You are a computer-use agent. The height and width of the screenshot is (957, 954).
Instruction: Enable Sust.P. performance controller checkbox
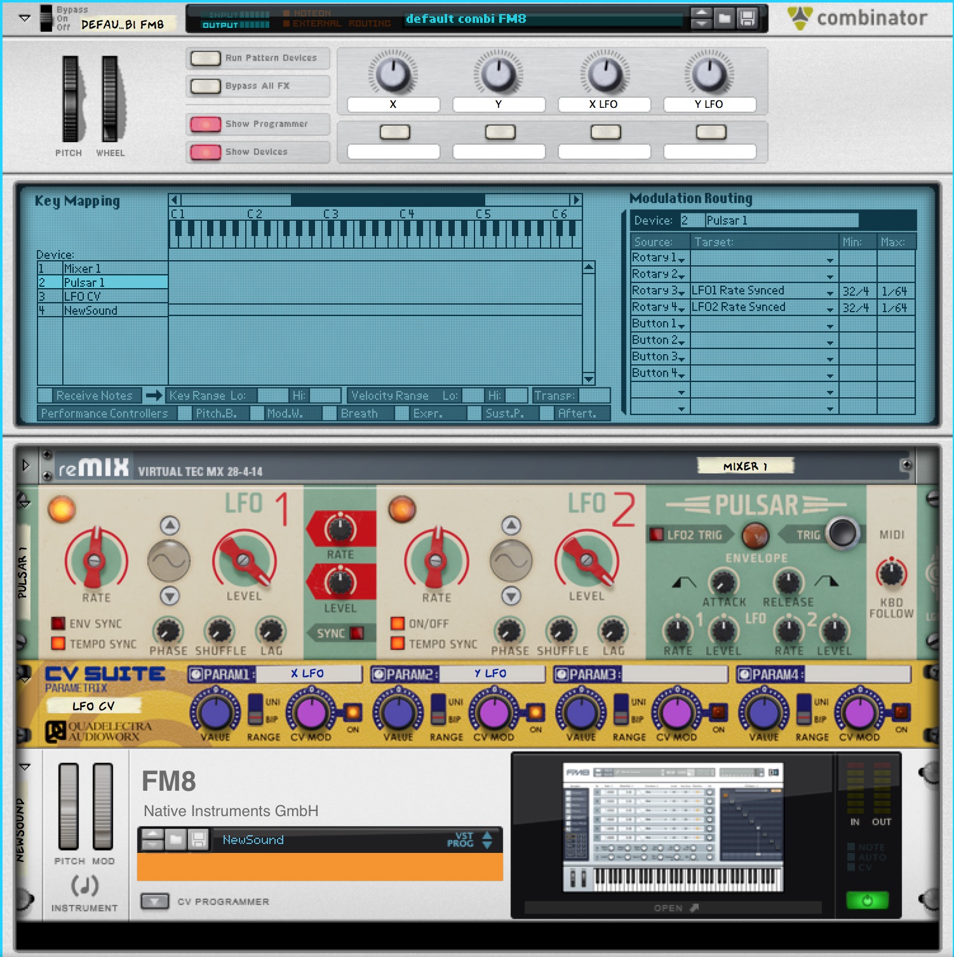pyautogui.click(x=474, y=413)
